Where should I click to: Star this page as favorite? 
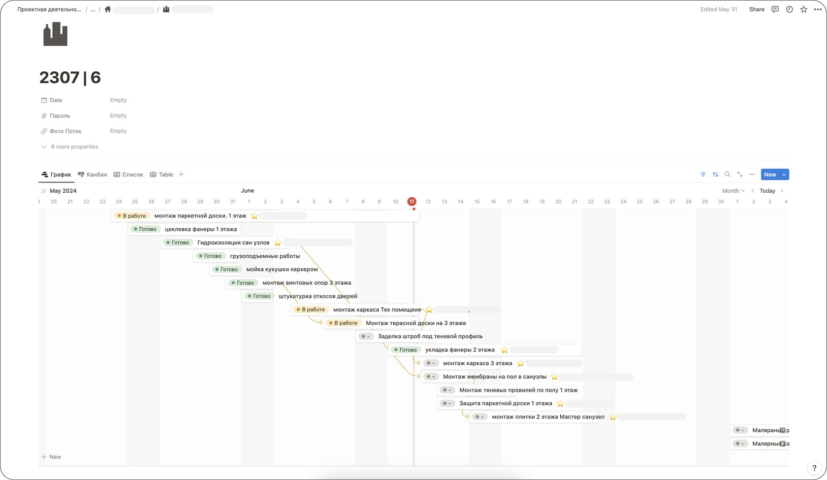pos(803,9)
